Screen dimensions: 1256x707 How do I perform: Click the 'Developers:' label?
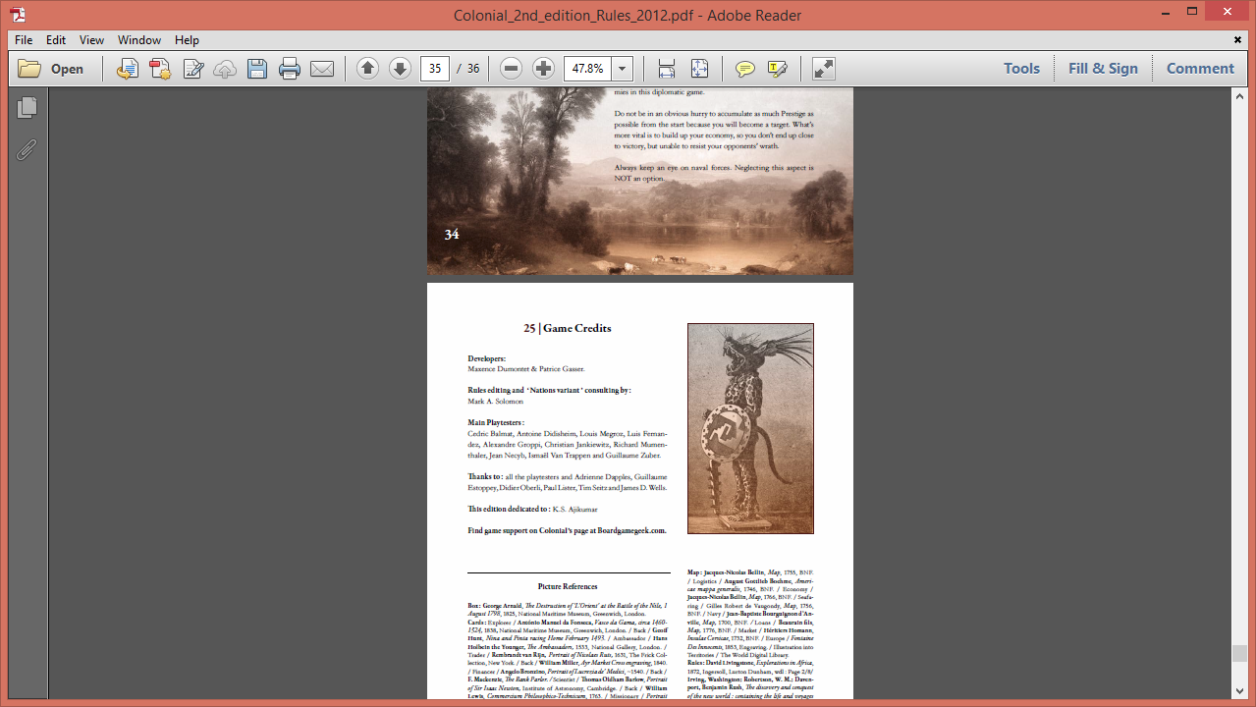click(x=487, y=359)
